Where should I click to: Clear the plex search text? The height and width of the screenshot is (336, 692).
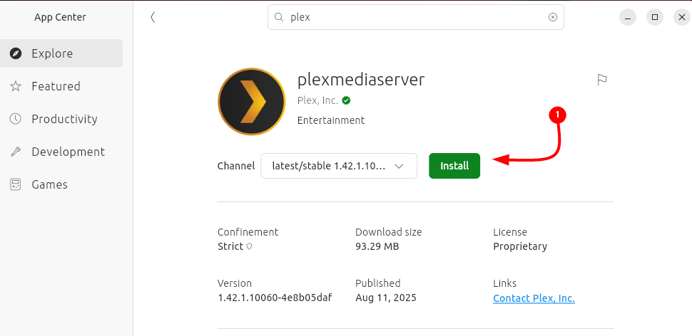point(552,18)
